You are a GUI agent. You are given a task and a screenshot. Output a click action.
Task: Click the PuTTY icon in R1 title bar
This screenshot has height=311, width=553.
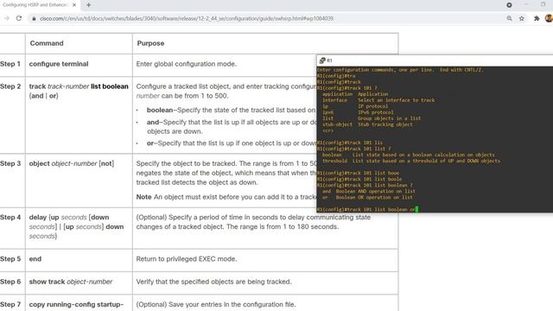click(x=322, y=60)
